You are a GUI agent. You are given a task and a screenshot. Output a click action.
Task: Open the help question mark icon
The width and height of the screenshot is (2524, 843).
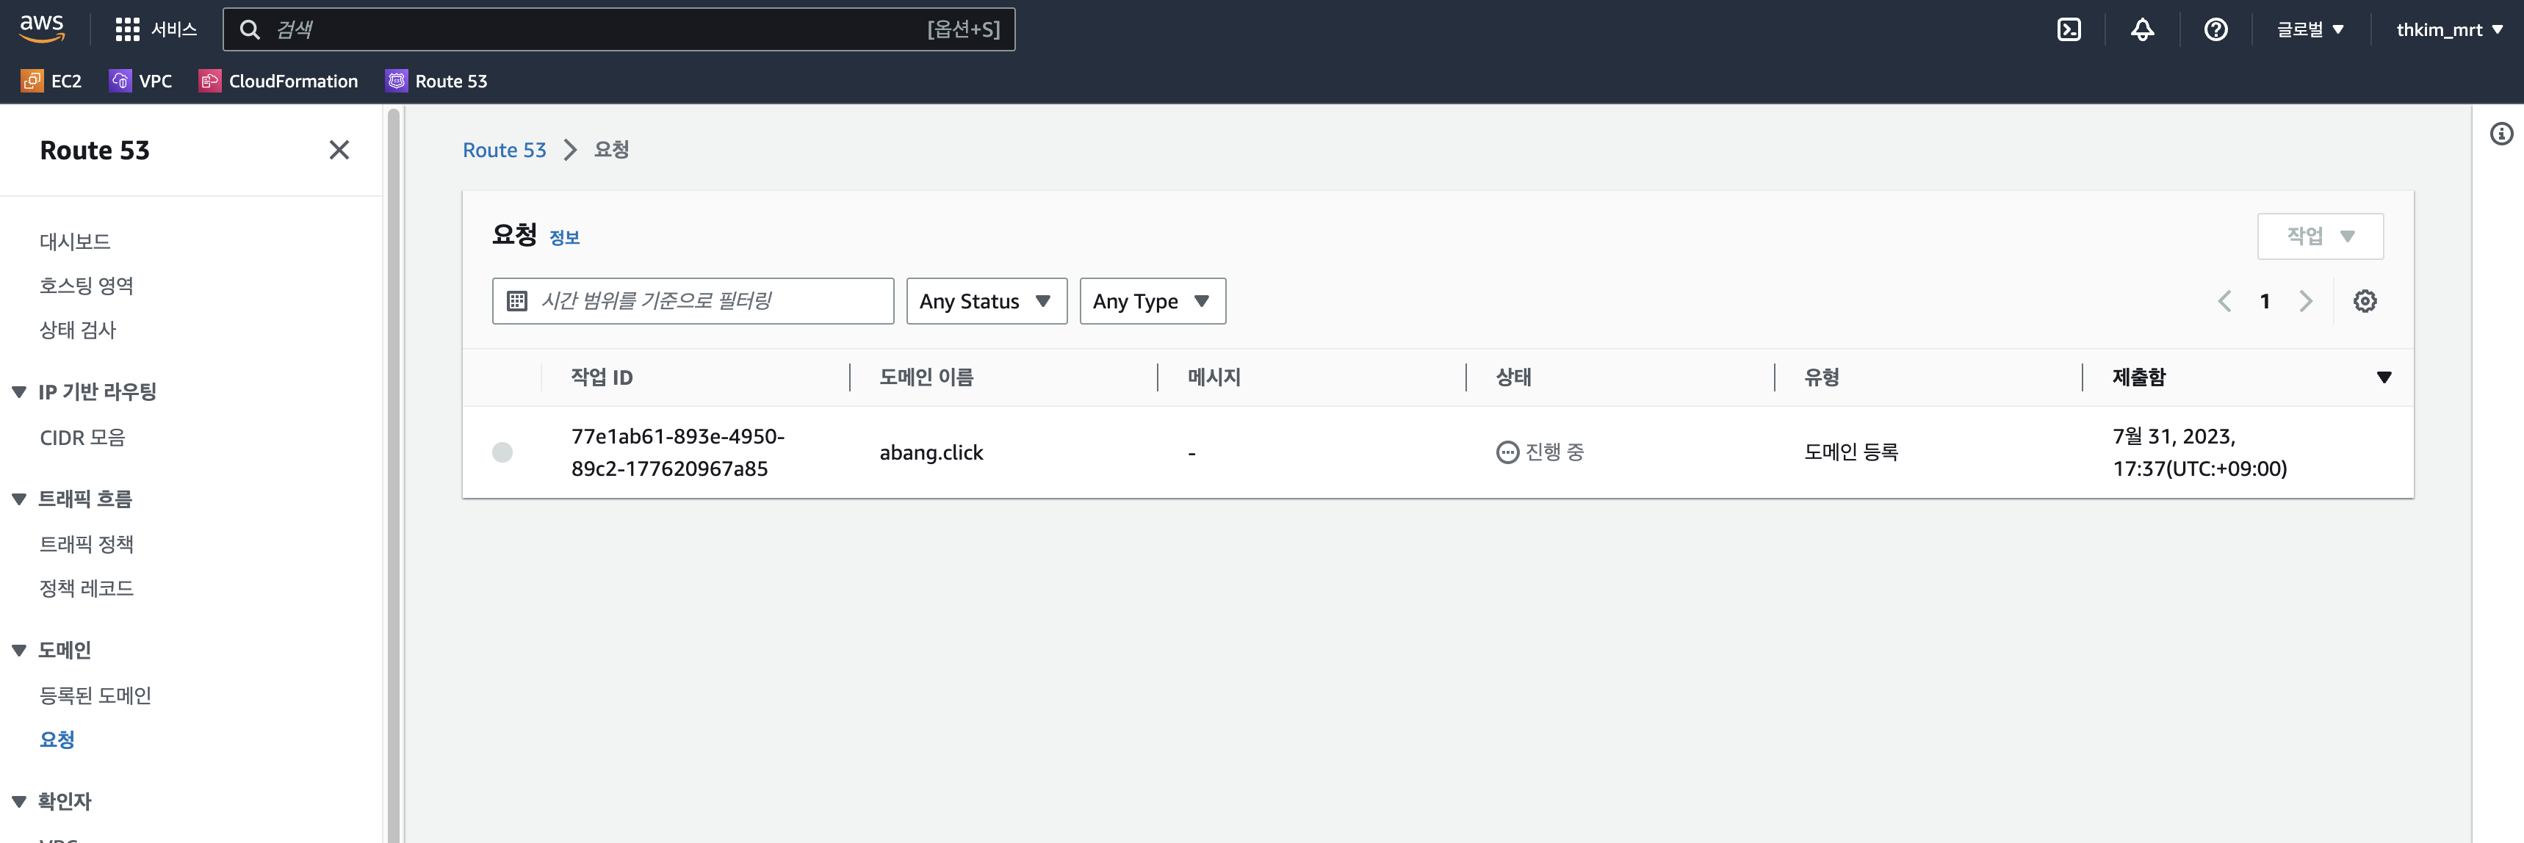2215,29
